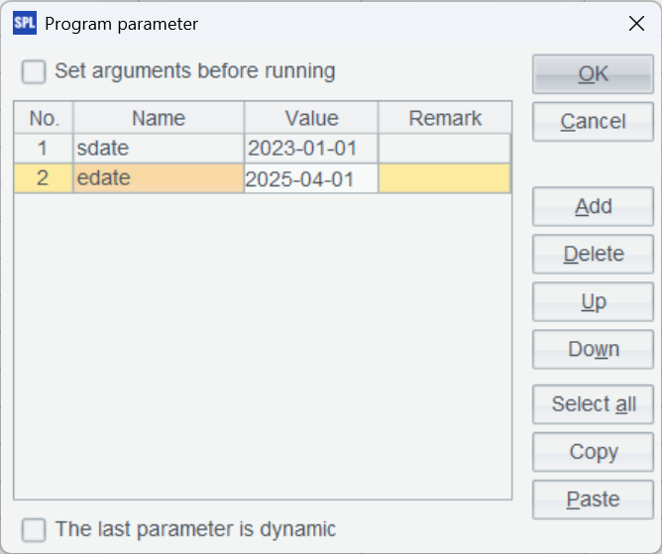Click the Remark cell for edate
This screenshot has height=554, width=662.
tap(444, 179)
